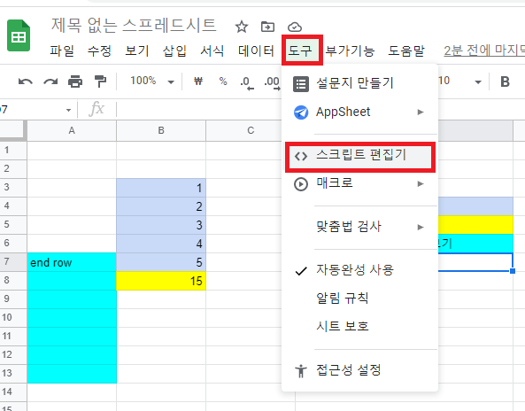Viewport: 525px width, 411px height.
Task: Select row 14 header
Action: [x=12, y=392]
